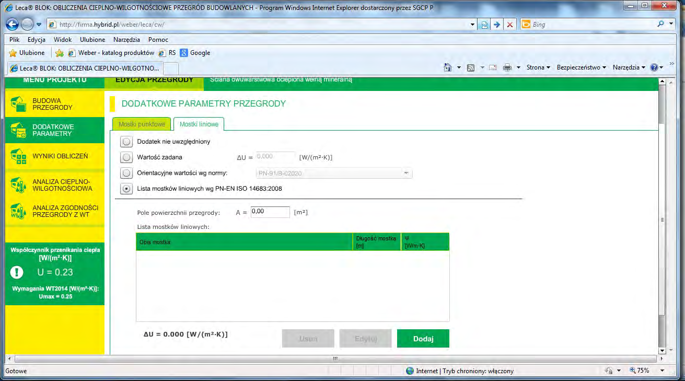Click the RSS feeds icon
The height and width of the screenshot is (381, 685).
click(x=470, y=67)
